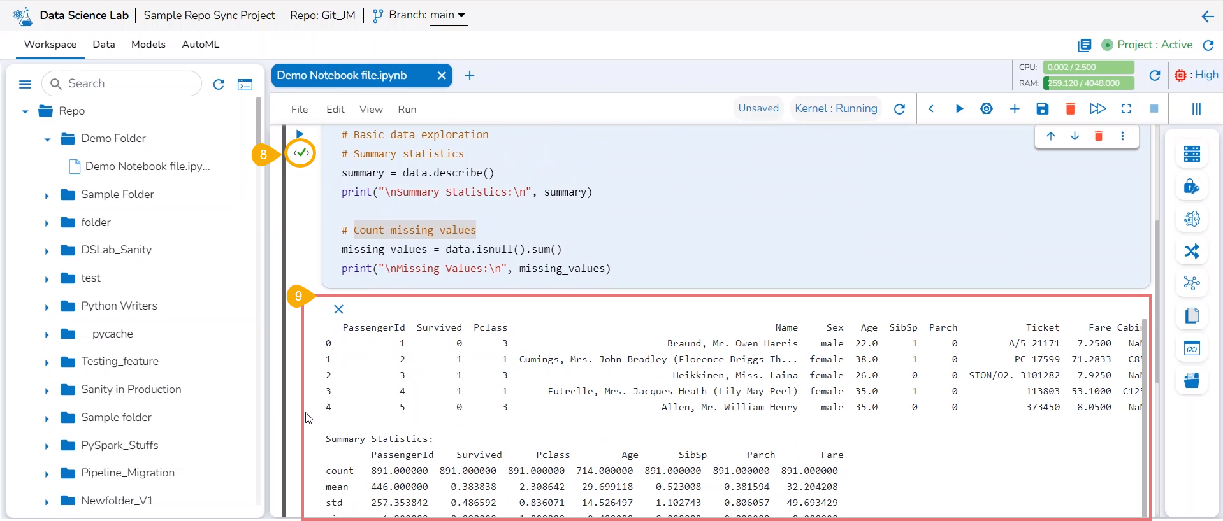Viewport: 1223px width, 521px height.
Task: Move the cell down with arrow icon
Action: click(x=1075, y=136)
